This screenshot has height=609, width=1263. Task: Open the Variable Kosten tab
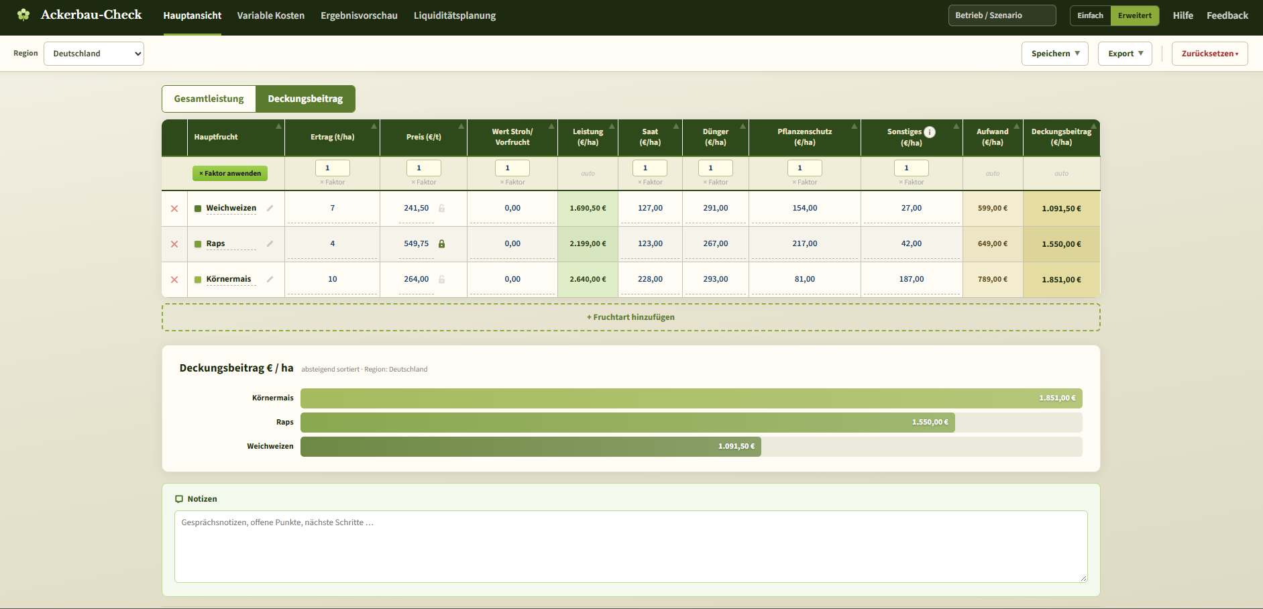[x=270, y=15]
